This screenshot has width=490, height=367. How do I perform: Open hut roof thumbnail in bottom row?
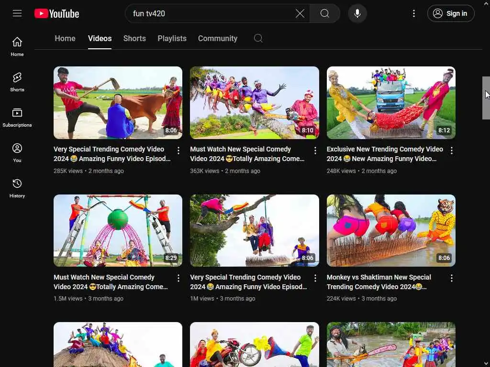tap(118, 345)
